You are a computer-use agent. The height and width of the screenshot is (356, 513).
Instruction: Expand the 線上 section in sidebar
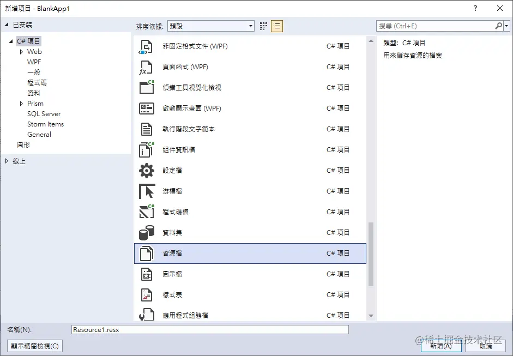pos(7,161)
